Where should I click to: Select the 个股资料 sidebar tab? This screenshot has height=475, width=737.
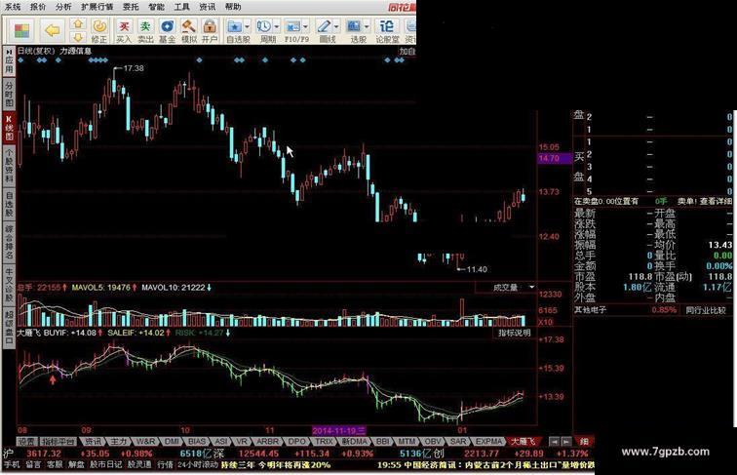click(x=9, y=166)
